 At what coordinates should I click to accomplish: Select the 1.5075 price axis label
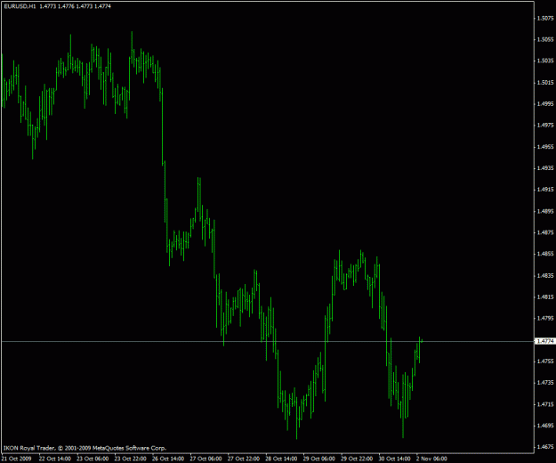545,18
